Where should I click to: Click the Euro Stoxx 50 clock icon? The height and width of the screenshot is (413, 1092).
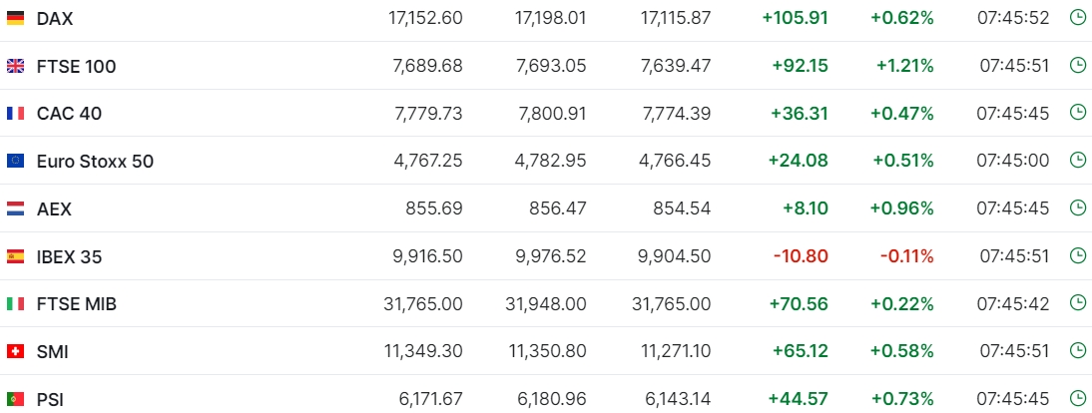coord(1077,161)
